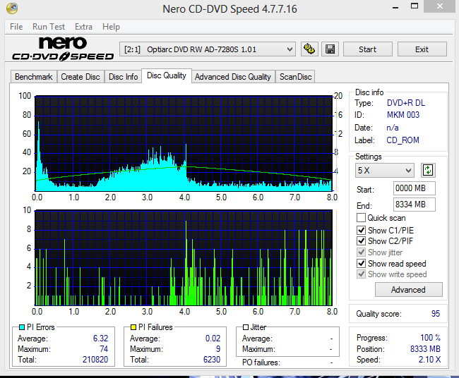Click the Start button
The height and width of the screenshot is (378, 459).
click(x=368, y=49)
